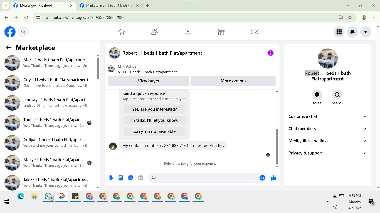The width and height of the screenshot is (380, 213).
Task: Mute this chat with the bell icon
Action: [317, 95]
